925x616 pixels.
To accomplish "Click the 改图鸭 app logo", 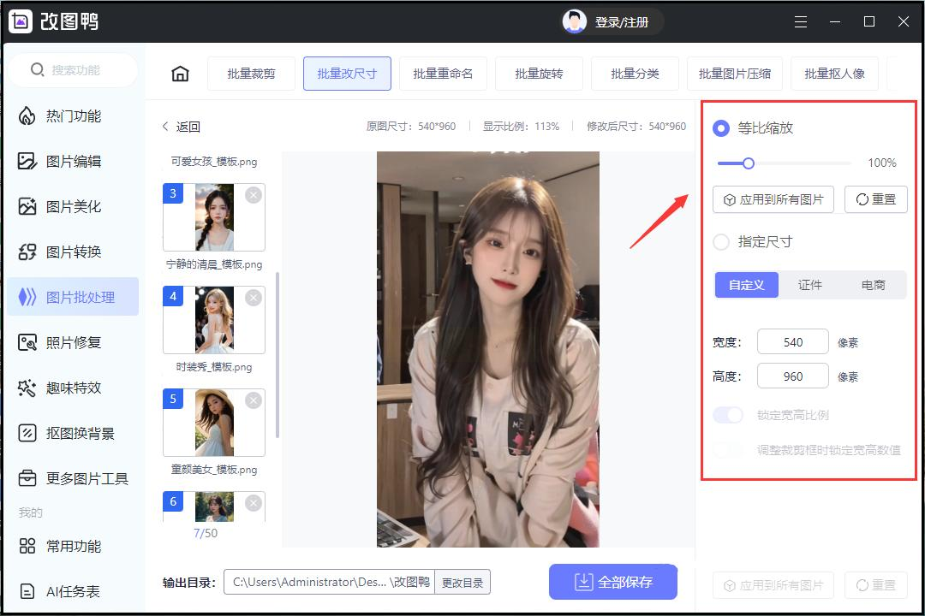I will tap(21, 21).
